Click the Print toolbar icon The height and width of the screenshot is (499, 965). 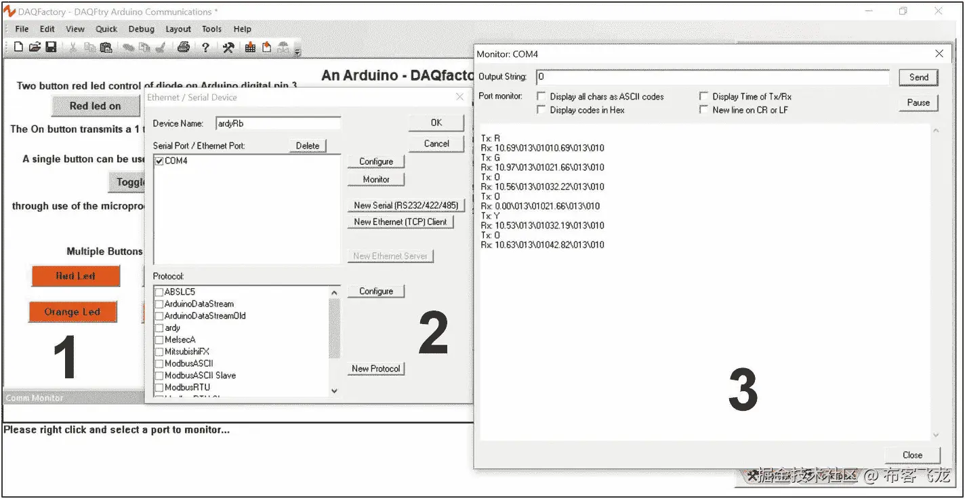pos(183,47)
